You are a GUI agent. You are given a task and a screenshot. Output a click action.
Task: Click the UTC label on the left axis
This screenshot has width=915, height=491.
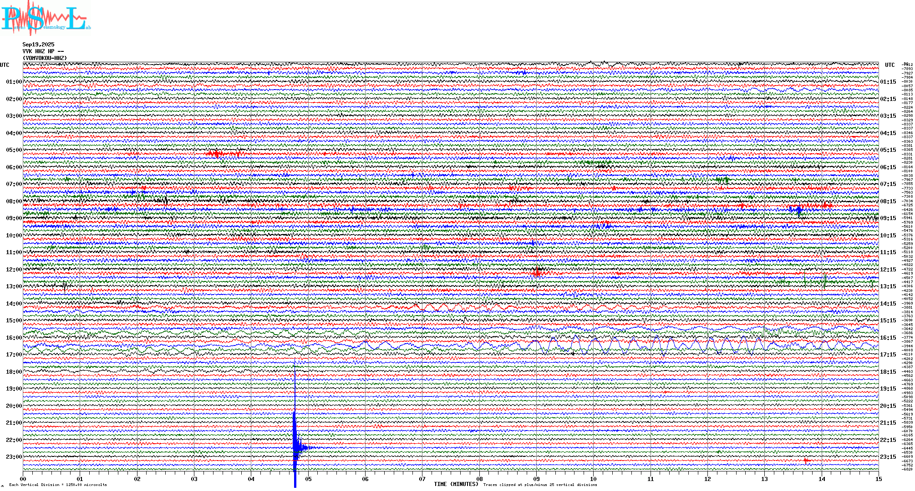(x=5, y=65)
